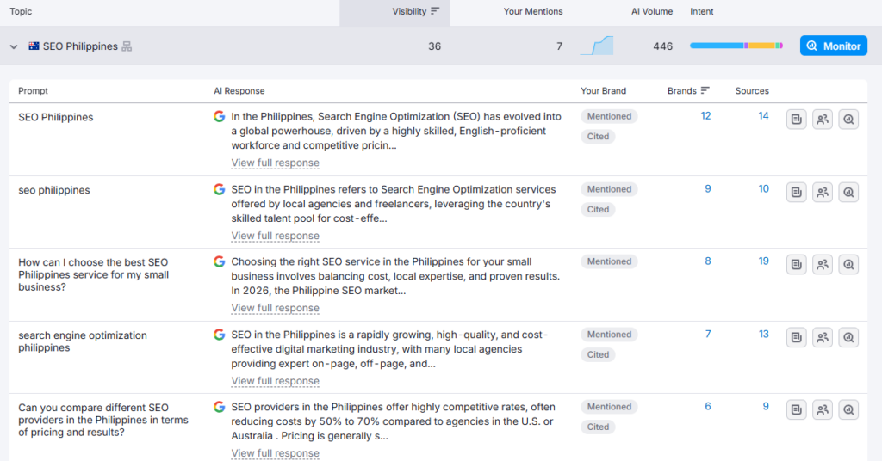Click magnifier chart icon for 'Can you compare' row
The height and width of the screenshot is (461, 882).
point(848,410)
